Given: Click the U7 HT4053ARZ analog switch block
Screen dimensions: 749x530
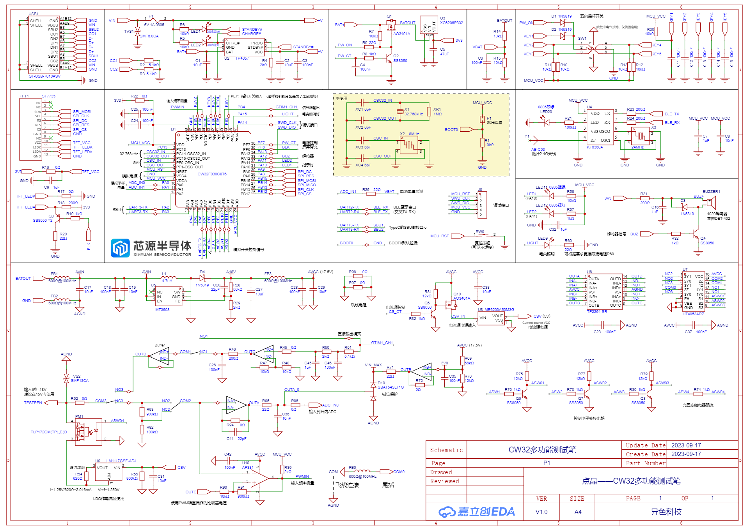Looking at the screenshot, I should click(694, 291).
